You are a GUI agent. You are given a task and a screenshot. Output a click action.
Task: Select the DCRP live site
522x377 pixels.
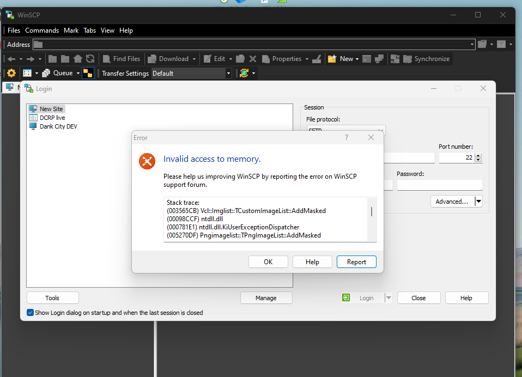[x=52, y=118]
